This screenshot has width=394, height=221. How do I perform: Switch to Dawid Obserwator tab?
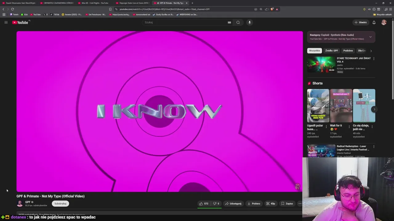19,3
